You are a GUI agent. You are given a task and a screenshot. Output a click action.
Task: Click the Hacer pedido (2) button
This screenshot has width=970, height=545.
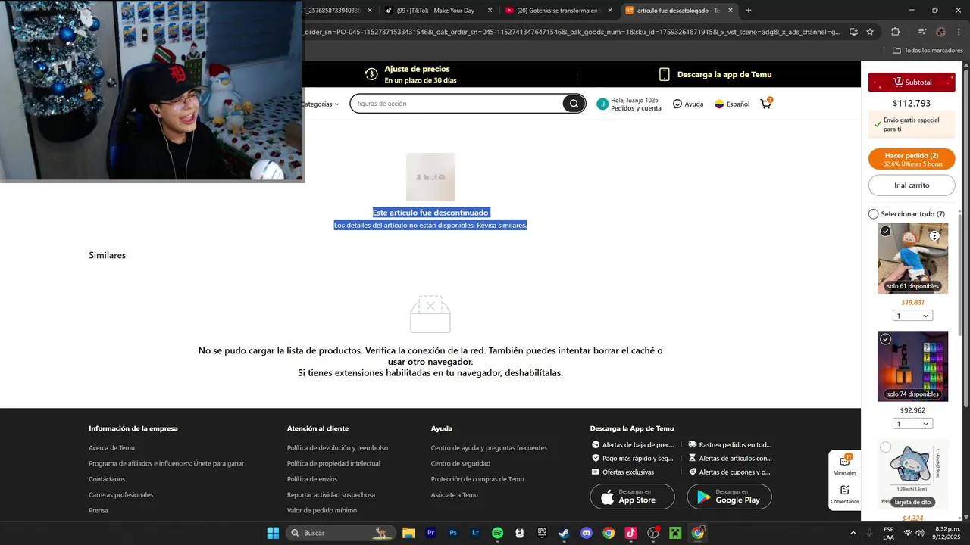point(912,159)
